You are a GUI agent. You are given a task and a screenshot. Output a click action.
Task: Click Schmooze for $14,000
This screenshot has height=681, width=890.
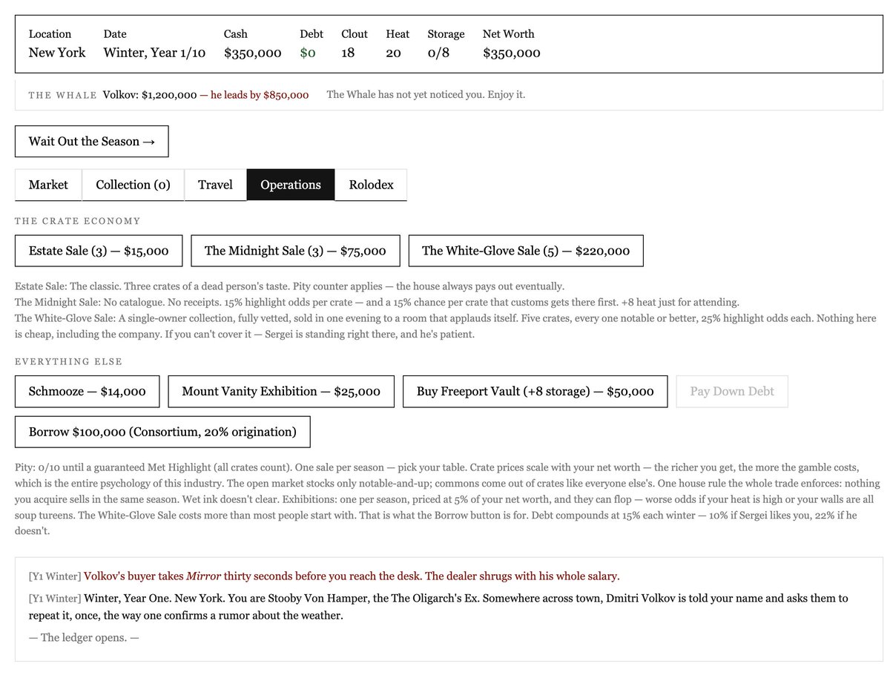(x=88, y=391)
